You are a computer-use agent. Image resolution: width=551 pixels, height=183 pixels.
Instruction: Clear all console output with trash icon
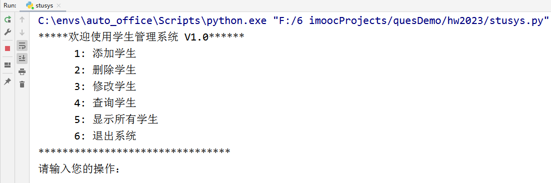22,84
